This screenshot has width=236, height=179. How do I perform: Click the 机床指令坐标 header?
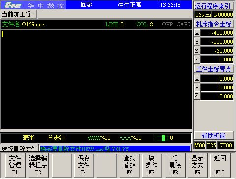[213, 24]
